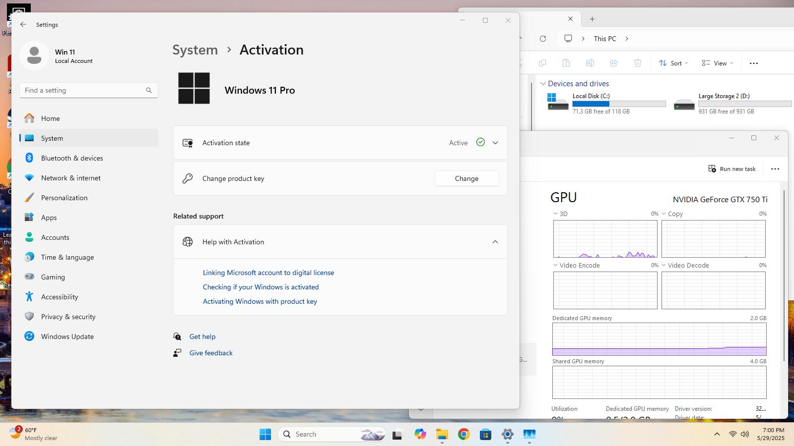Add a new tab in File Explorer
This screenshot has width=794, height=446.
click(x=592, y=19)
